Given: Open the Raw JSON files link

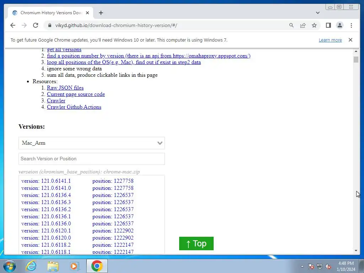Looking at the screenshot, I should pos(65,88).
